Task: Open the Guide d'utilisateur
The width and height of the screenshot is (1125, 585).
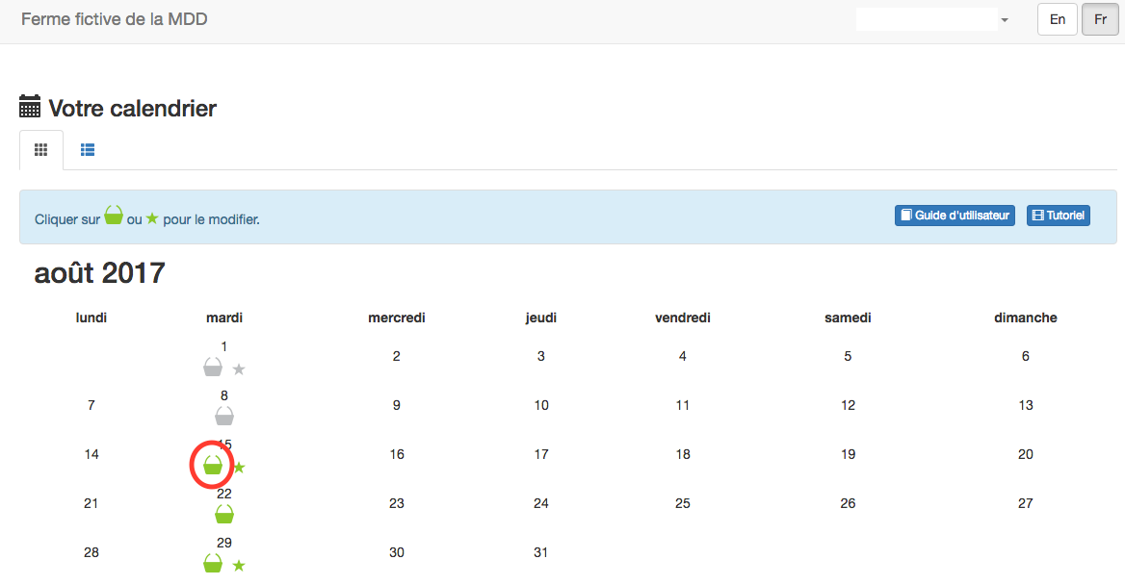Action: point(955,216)
